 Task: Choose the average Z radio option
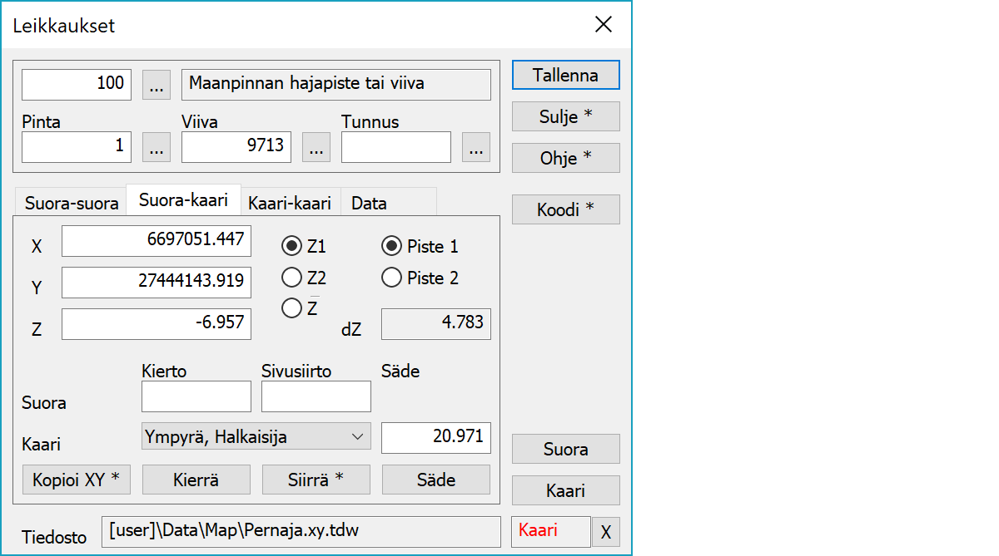coord(292,308)
